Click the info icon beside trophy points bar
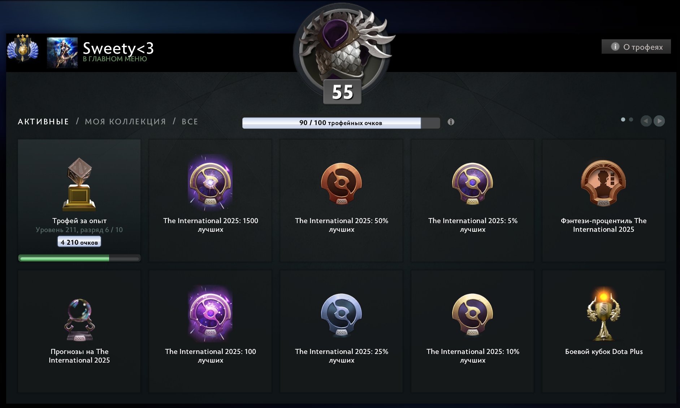This screenshot has height=408, width=680. [x=451, y=122]
